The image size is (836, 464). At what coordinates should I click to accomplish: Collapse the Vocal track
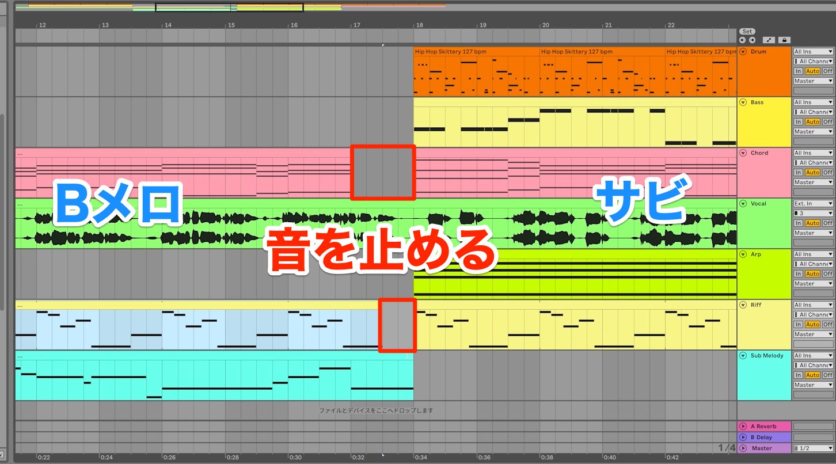pyautogui.click(x=743, y=204)
